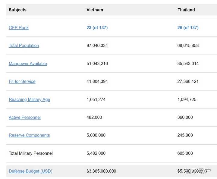Click the Active Personnel link
This screenshot has width=217, height=179.
[x=25, y=117]
